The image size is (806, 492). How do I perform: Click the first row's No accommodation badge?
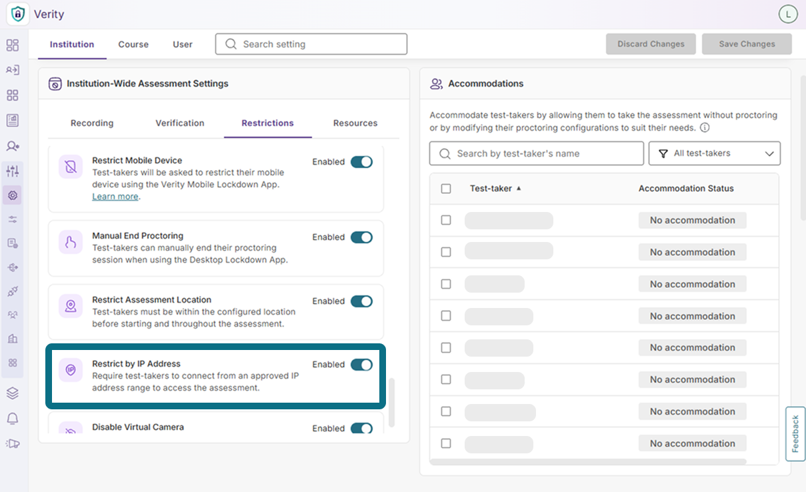click(693, 220)
